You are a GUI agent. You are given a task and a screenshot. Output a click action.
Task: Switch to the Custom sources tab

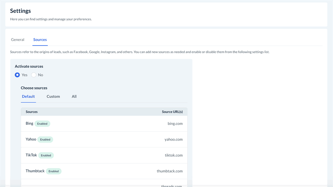tap(53, 97)
